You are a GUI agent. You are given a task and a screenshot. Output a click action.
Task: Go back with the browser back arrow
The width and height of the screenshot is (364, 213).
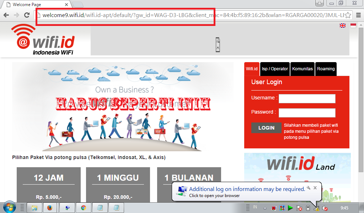pos(6,15)
